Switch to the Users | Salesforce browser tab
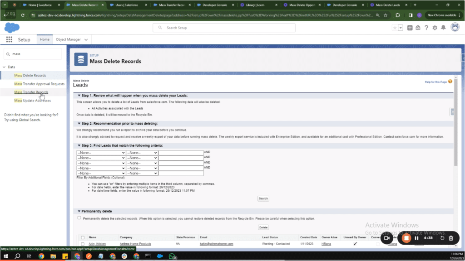Screen dimensions: 465x261 (x=127, y=5)
